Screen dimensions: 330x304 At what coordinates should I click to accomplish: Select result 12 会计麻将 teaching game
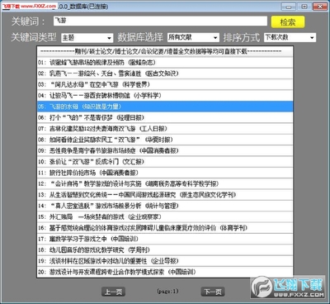(165, 183)
